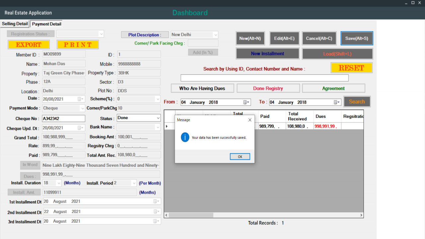The height and width of the screenshot is (239, 425).
Task: Select the Payment Detail tab
Action: coord(46,24)
